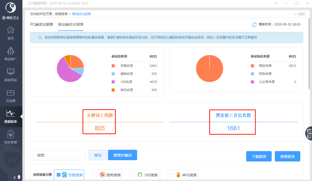Click the 选择搜索引擎 label

(42, 175)
